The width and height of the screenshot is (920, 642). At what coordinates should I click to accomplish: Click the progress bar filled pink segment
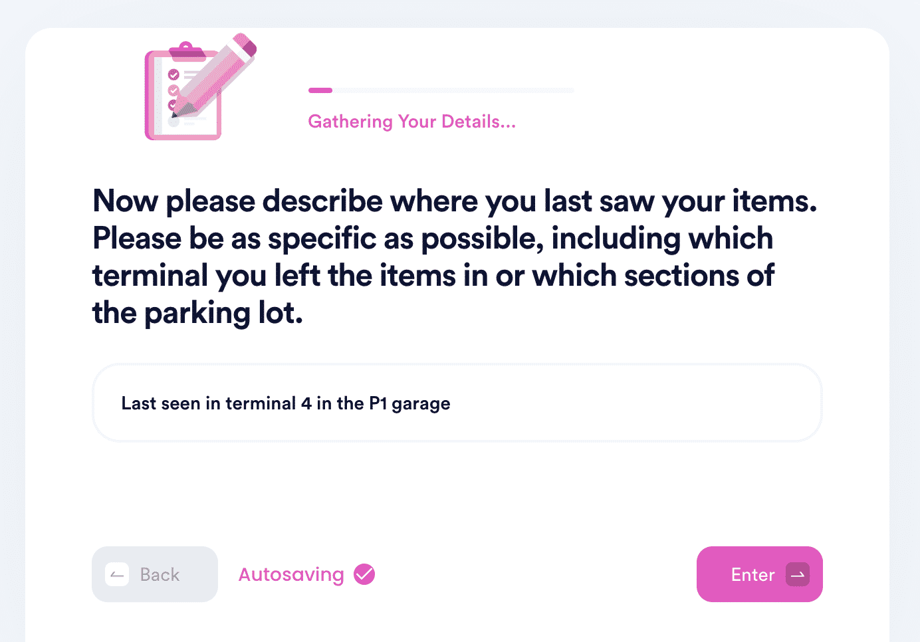coord(320,90)
